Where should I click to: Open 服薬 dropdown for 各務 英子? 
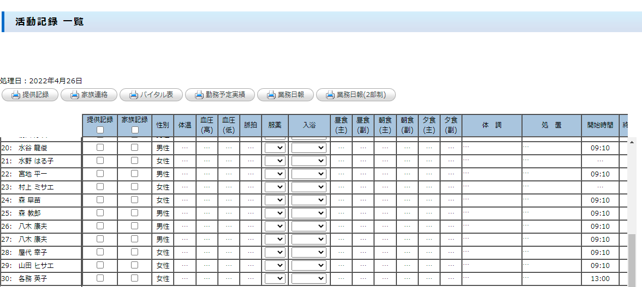275,278
